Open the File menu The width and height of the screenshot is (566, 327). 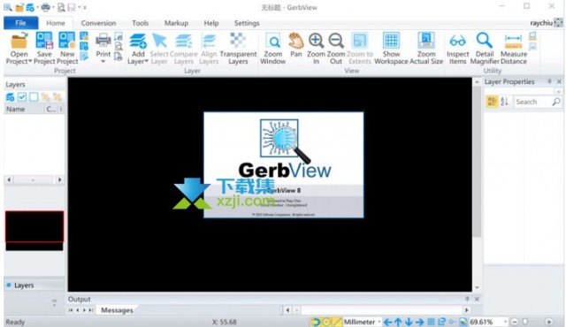(x=20, y=23)
